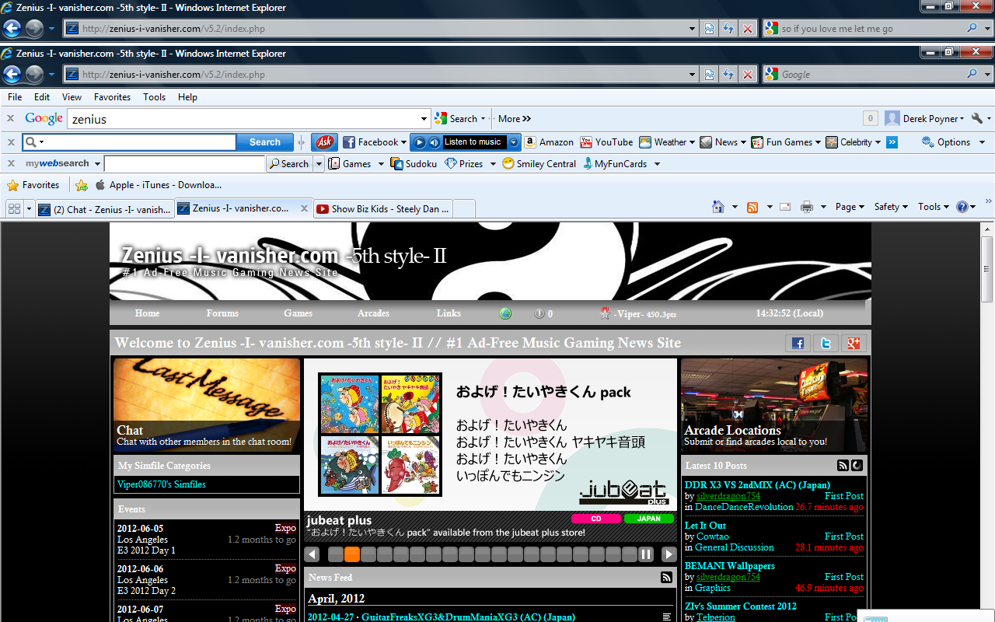This screenshot has width=995, height=622.
Task: Click the Google toolbar wrench settings icon
Action: pos(977,119)
